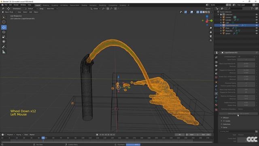Switch to the Modeling workspace tab
259x146 pixels.
[x=46, y=5]
